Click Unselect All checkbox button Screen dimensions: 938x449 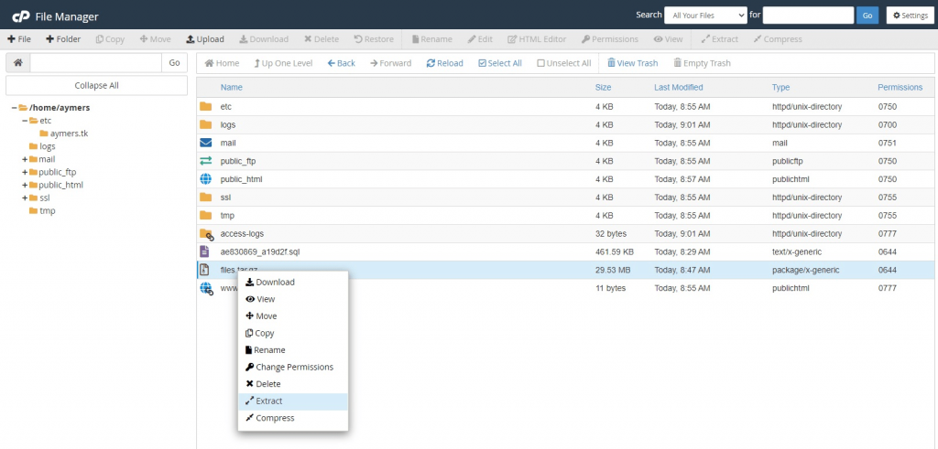point(563,63)
